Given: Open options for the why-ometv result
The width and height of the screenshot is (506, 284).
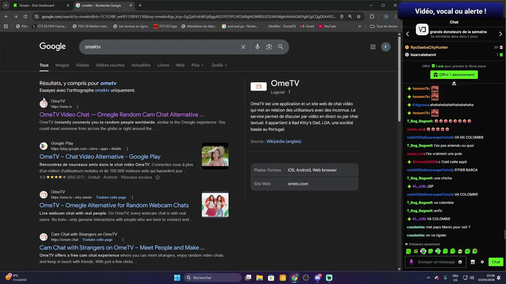Looking at the screenshot, I should [x=132, y=198].
